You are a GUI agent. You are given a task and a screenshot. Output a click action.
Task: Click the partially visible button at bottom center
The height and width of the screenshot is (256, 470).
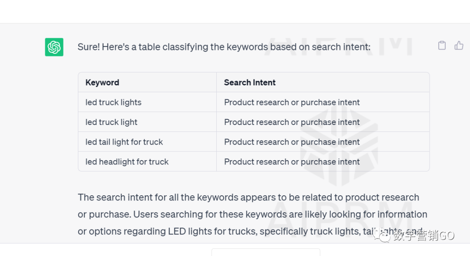(265, 252)
